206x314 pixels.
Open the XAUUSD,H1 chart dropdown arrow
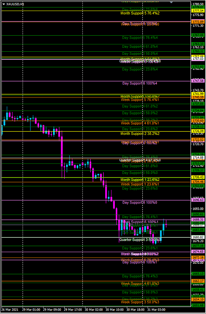point(4,4)
